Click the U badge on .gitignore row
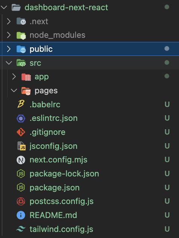The image size is (179, 238). [x=167, y=132]
